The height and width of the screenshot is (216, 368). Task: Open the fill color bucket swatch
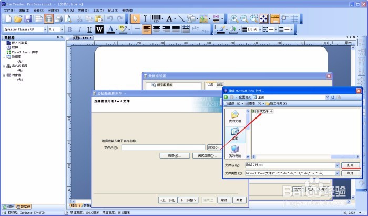coord(233,30)
